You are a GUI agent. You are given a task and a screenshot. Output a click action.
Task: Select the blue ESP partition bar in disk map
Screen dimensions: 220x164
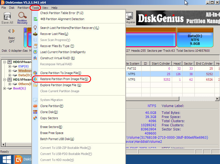point(25,37)
